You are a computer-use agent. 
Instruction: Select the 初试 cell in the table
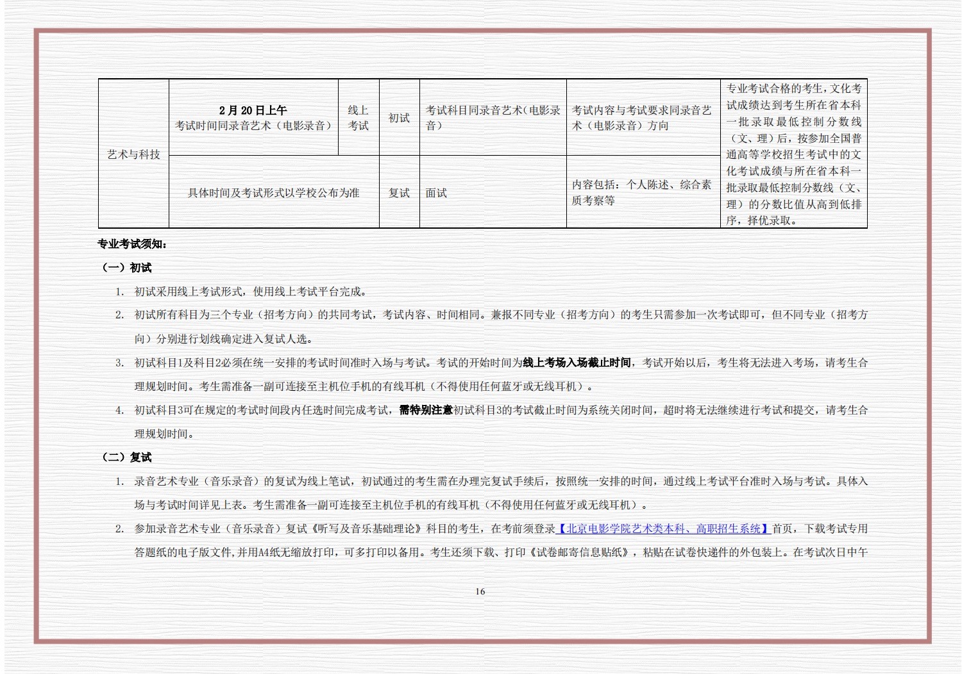[x=399, y=118]
